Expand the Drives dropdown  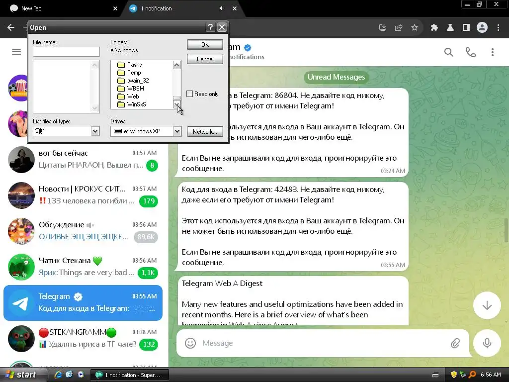177,131
